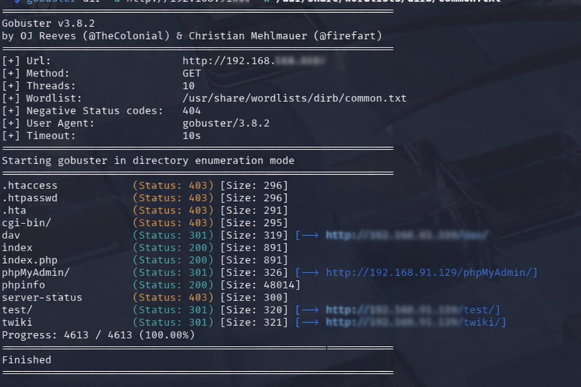Click the wordlist path /usr/share/wordlists/dirb/common.txt

294,98
